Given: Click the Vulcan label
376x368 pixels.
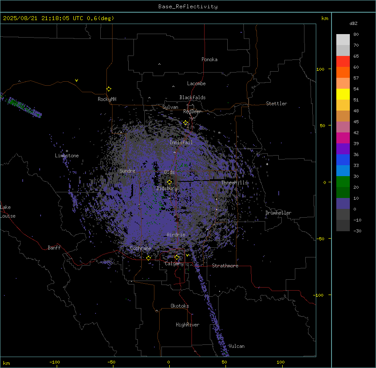Looking at the screenshot, I should click(237, 346).
